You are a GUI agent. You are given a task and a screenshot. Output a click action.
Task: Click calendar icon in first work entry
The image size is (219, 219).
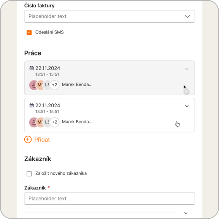tap(32, 68)
